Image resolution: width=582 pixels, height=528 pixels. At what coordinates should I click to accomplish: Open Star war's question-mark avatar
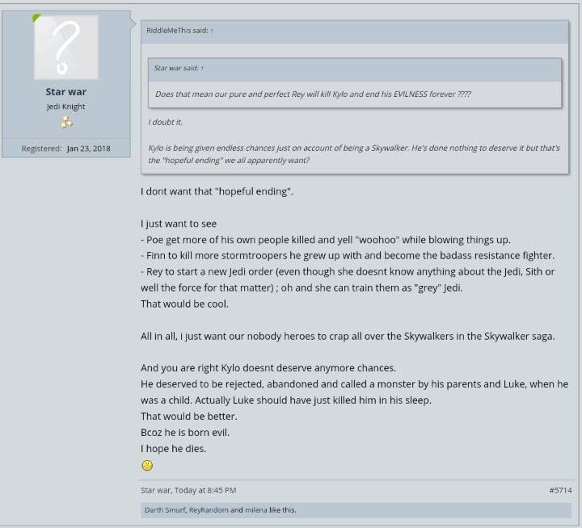(x=66, y=47)
